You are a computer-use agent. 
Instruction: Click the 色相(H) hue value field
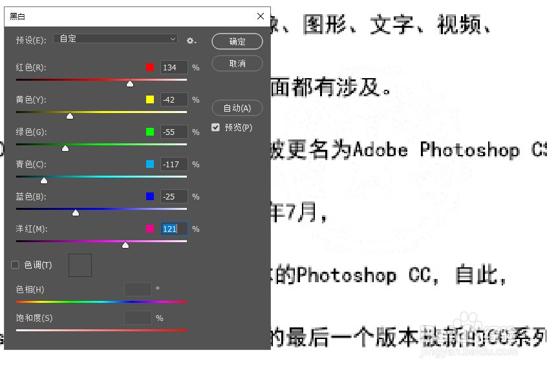138,289
